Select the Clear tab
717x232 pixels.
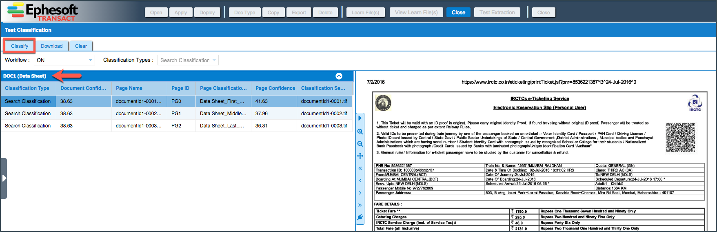click(81, 46)
